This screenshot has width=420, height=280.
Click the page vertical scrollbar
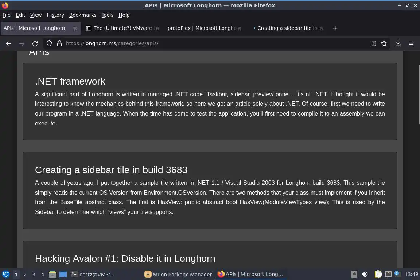[x=419, y=94]
